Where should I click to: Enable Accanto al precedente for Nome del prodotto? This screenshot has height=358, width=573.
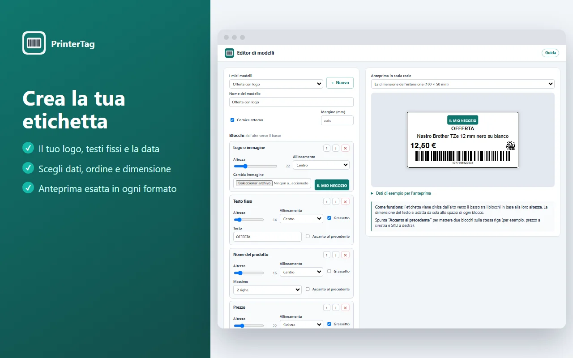point(308,289)
